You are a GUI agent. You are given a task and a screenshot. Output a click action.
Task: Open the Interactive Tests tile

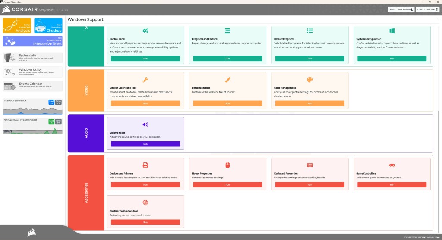coord(32,41)
